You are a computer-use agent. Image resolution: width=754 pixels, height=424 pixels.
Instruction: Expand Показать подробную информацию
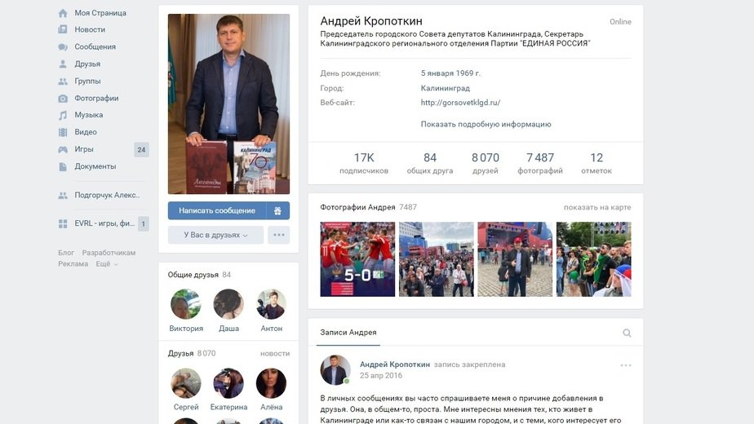tap(486, 124)
